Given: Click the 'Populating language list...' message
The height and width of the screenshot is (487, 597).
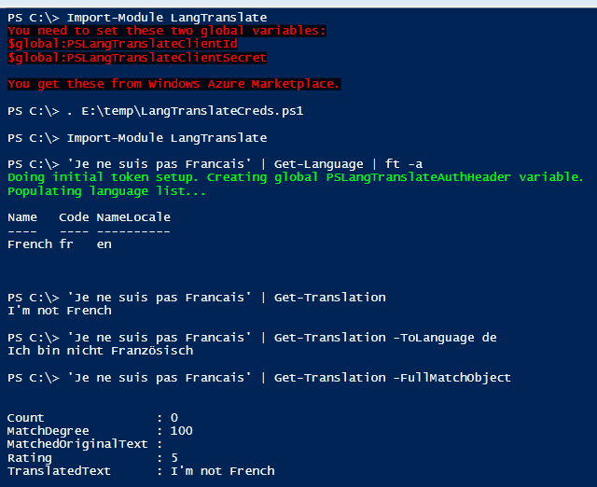Looking at the screenshot, I should tap(107, 191).
